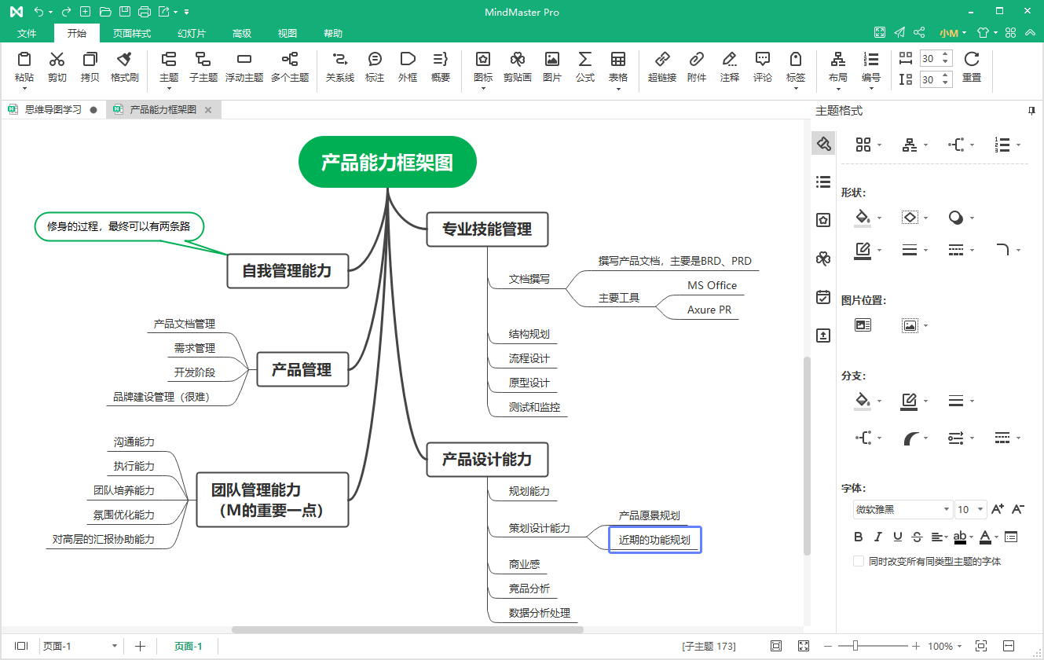Click the 粘贴 paste icon
Viewport: 1044px width, 660px height.
pos(24,60)
